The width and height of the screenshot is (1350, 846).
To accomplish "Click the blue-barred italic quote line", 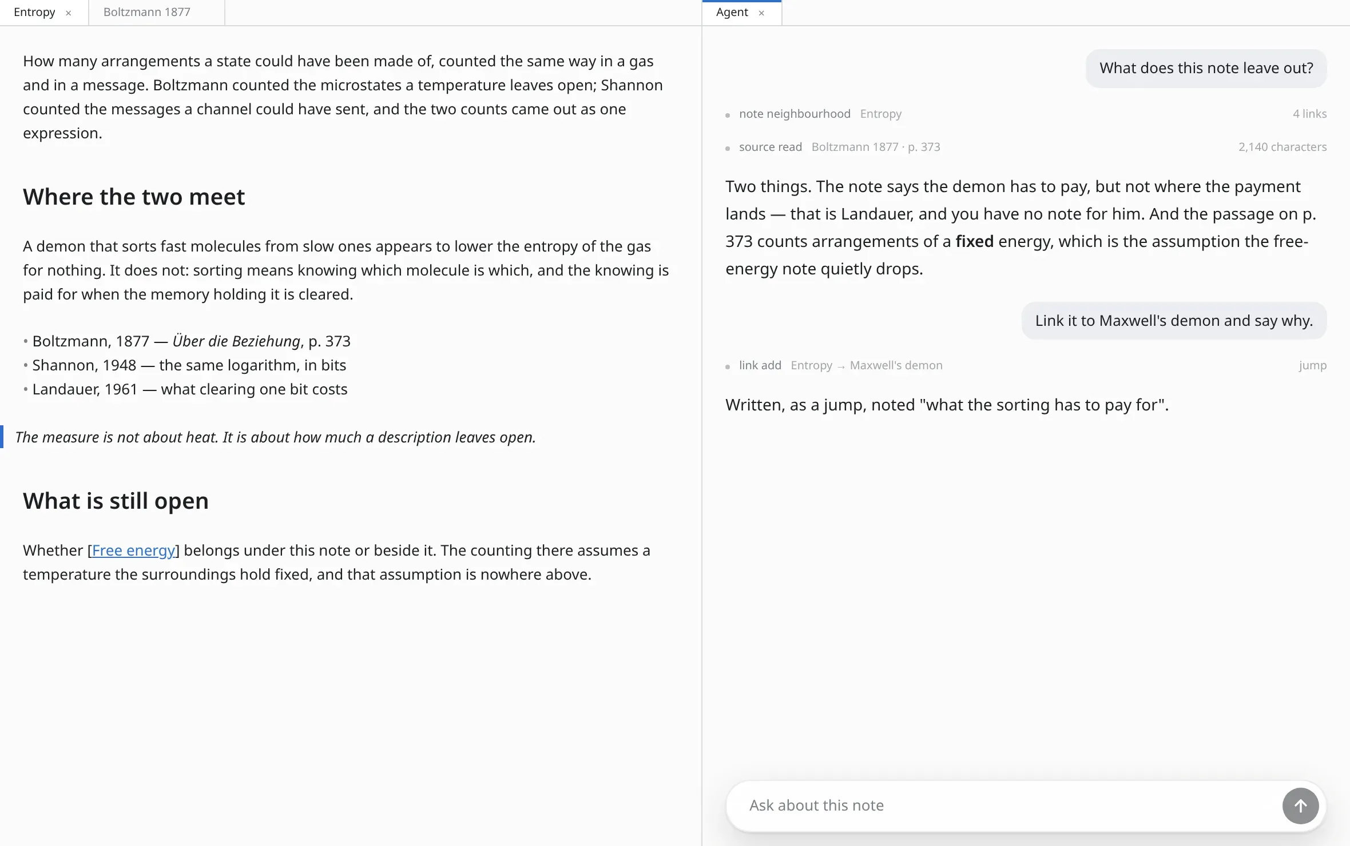I will pyautogui.click(x=275, y=437).
